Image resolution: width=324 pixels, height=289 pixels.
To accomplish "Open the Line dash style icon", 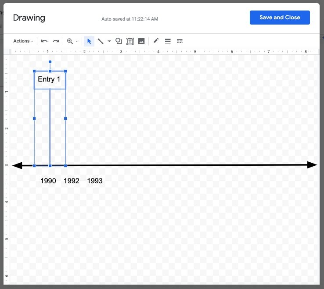I will (180, 41).
